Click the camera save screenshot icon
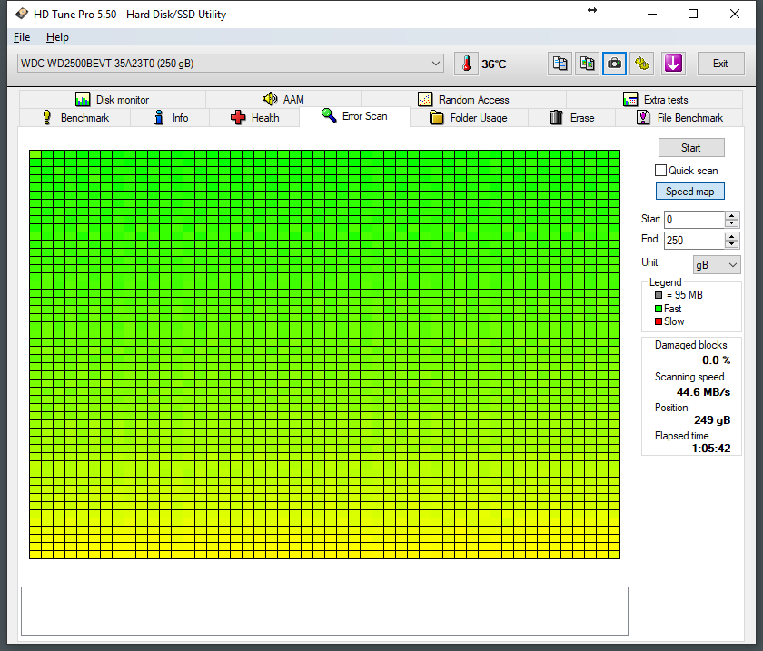 click(615, 64)
